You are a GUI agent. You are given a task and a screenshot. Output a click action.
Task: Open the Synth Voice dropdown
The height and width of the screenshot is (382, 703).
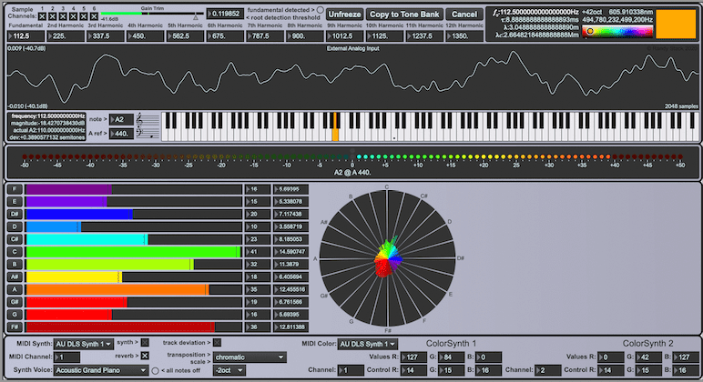point(99,370)
